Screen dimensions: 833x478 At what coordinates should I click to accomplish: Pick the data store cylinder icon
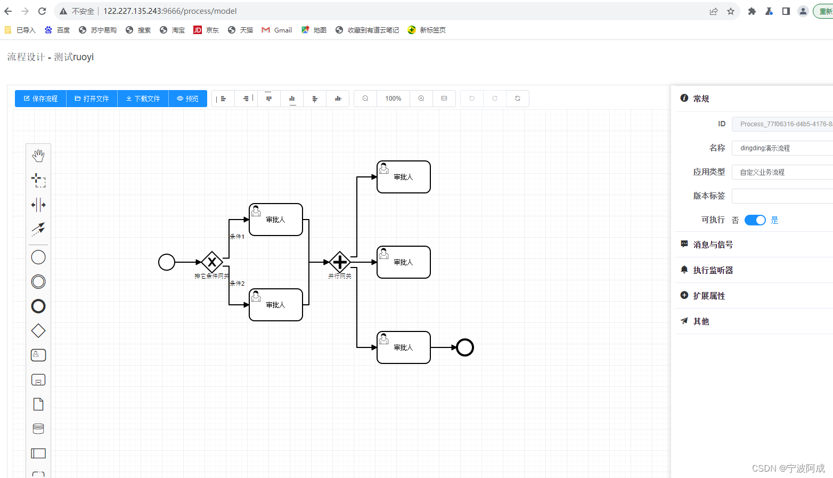[38, 429]
